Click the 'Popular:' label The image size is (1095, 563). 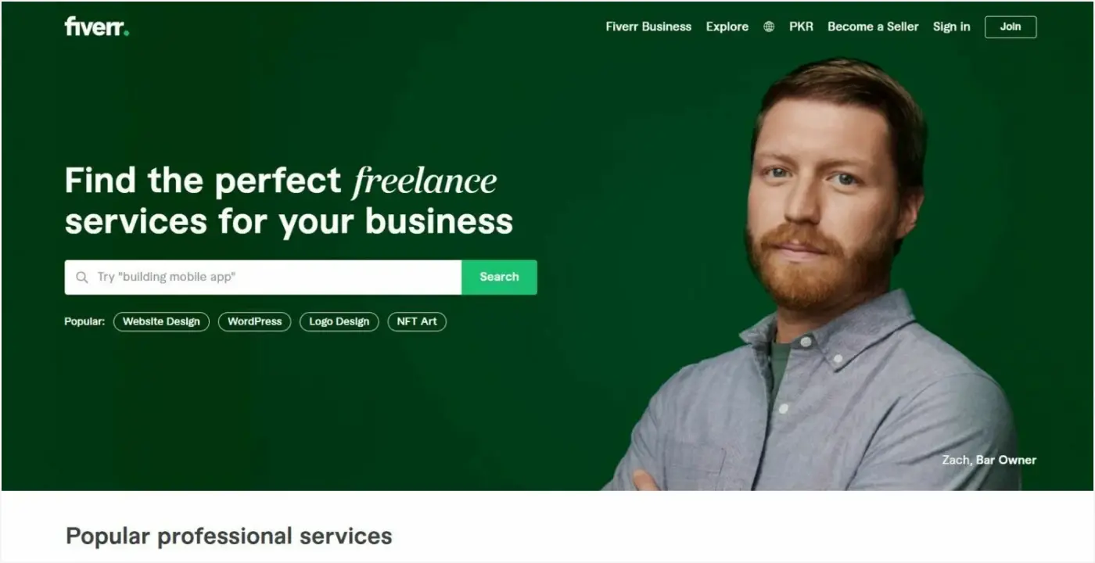pyautogui.click(x=84, y=321)
